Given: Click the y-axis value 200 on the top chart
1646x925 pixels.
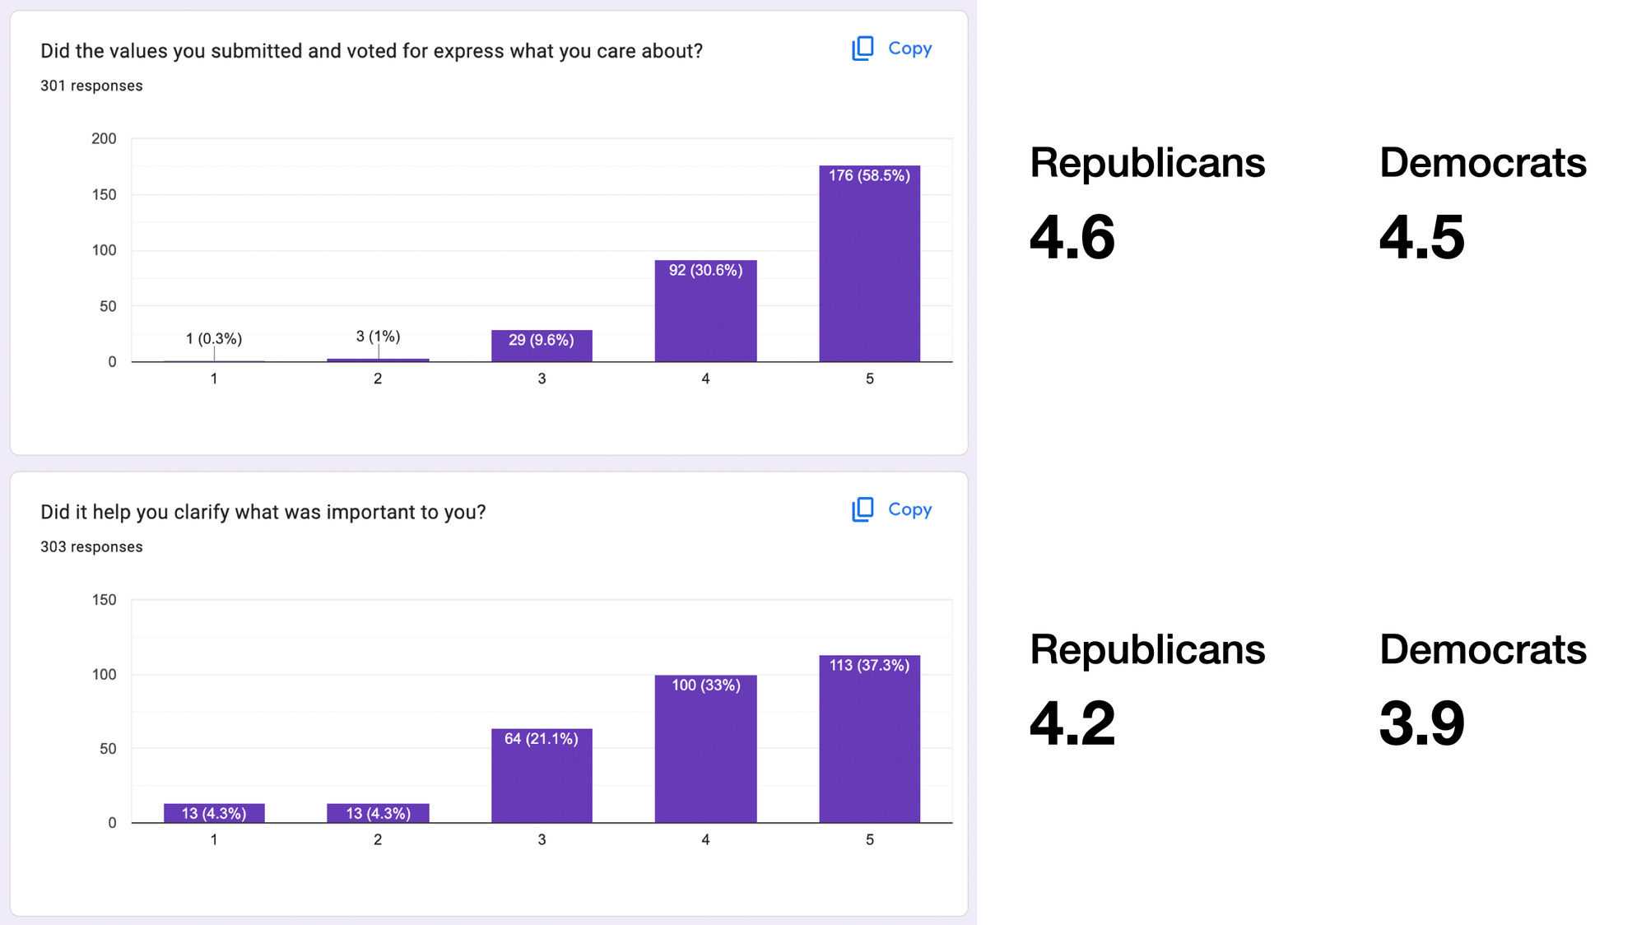Looking at the screenshot, I should click(102, 138).
